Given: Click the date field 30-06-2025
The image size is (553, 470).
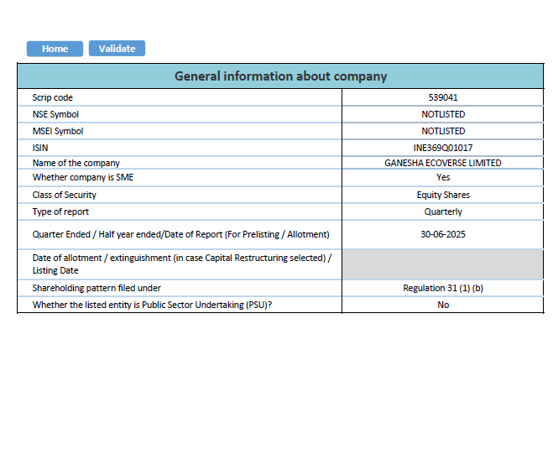Looking at the screenshot, I should (x=442, y=234).
